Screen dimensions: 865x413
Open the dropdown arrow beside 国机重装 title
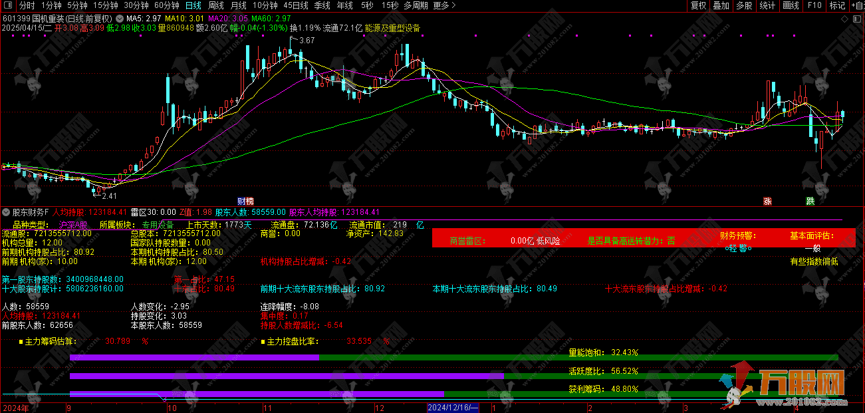pos(119,19)
